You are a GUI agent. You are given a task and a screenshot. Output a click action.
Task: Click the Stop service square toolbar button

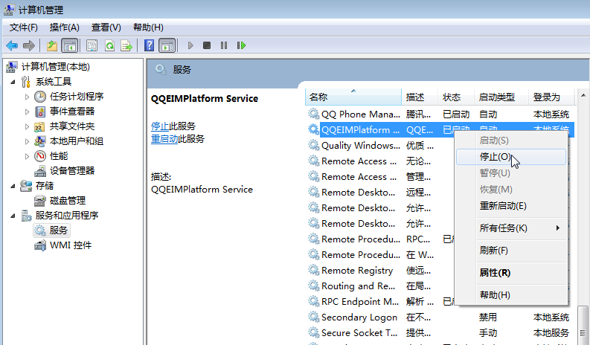[207, 45]
